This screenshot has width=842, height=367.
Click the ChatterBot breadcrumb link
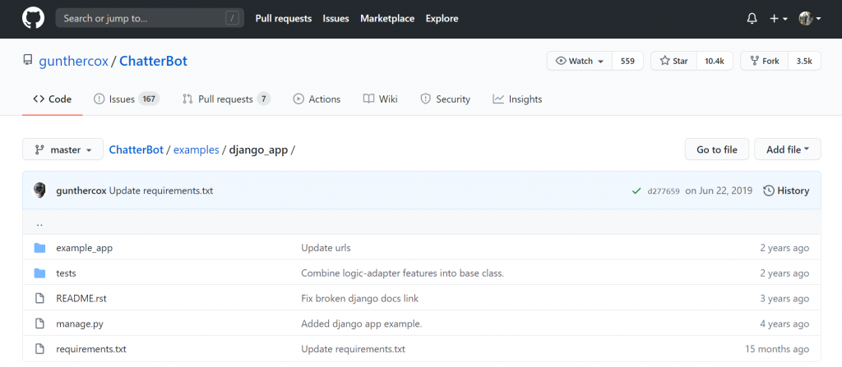click(136, 149)
